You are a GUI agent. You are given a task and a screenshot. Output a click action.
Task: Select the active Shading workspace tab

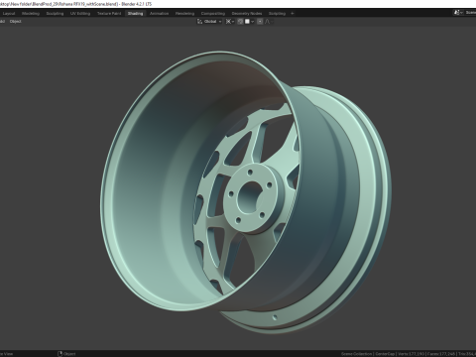coord(135,14)
